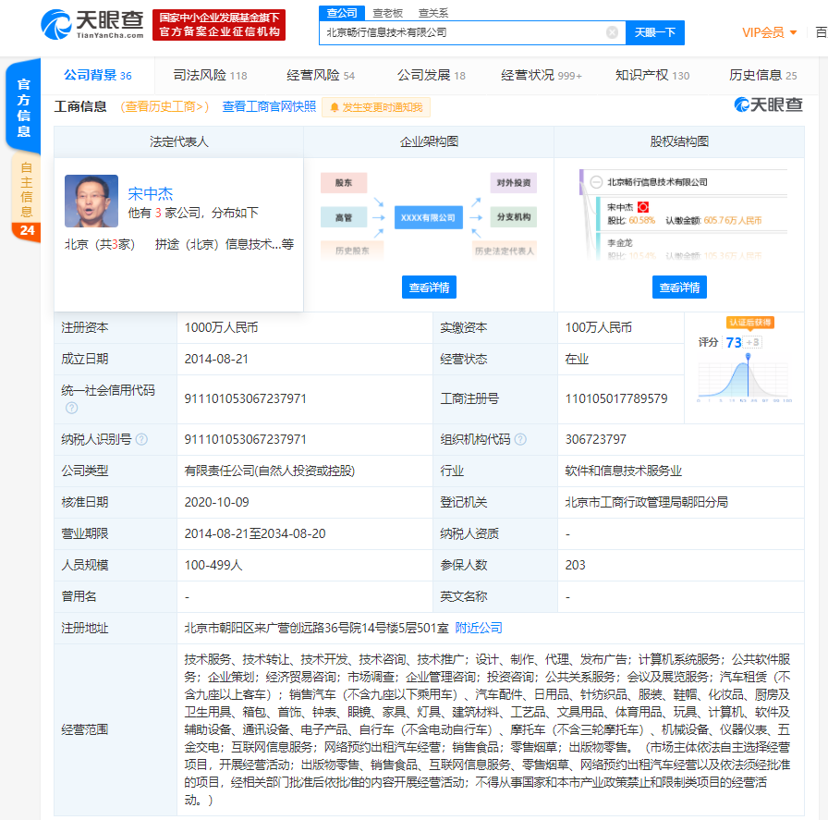828x820 pixels.
Task: View details under 股权结构图
Action: 678,288
